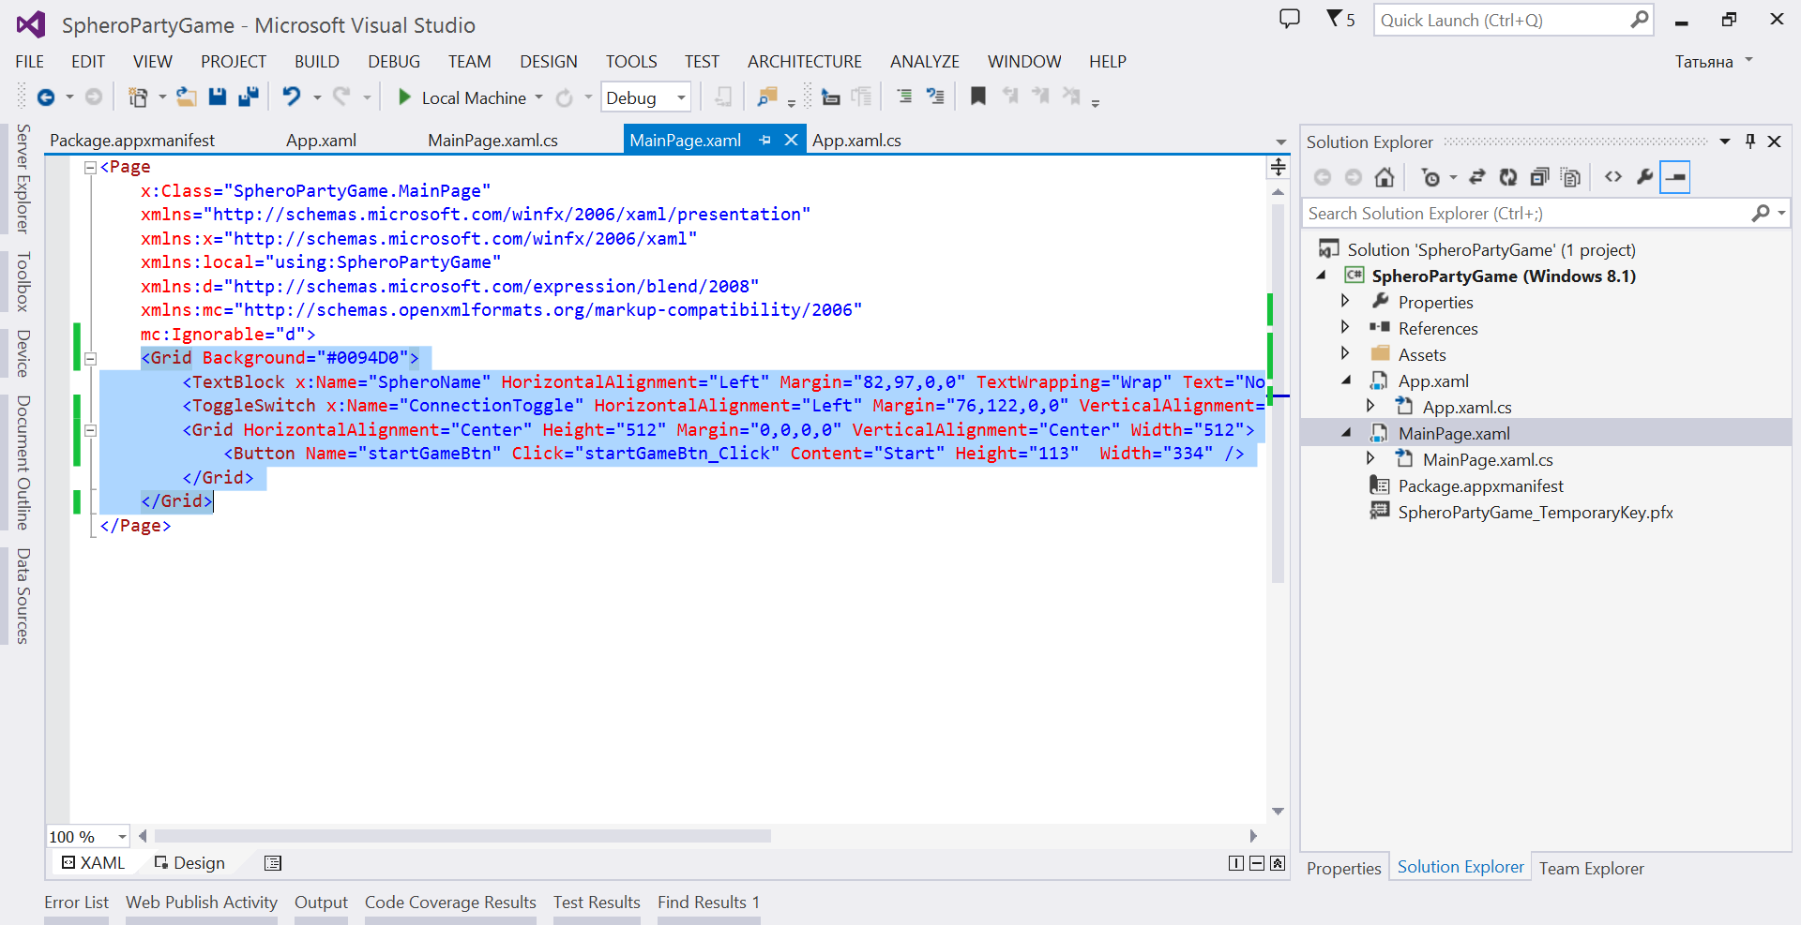Collapse the App.xaml node
The image size is (1801, 925).
[1346, 380]
